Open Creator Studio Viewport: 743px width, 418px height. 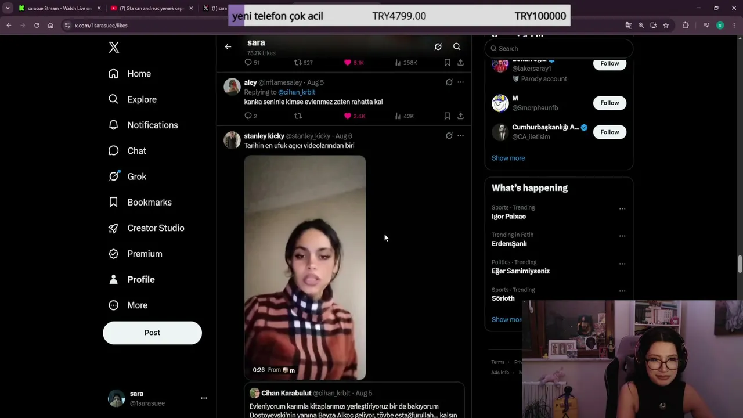[x=146, y=228]
